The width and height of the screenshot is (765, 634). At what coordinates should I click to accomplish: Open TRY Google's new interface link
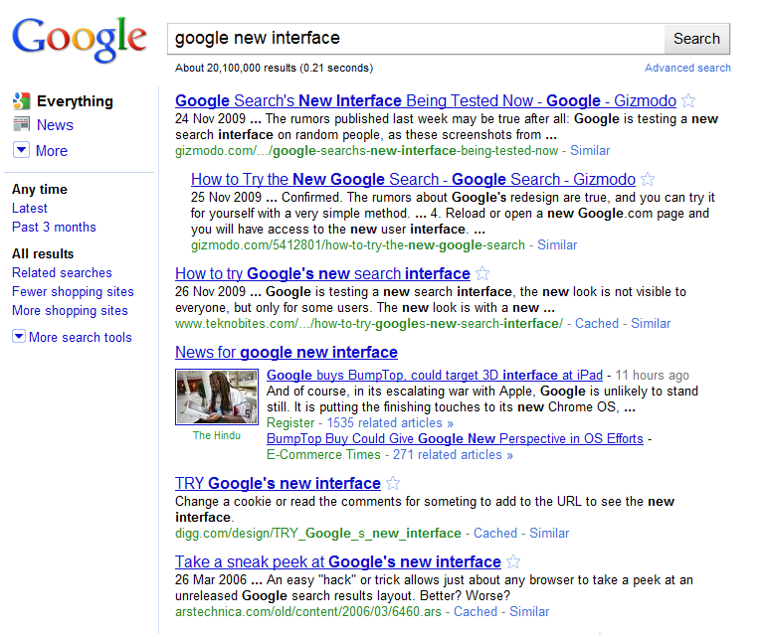click(x=278, y=483)
